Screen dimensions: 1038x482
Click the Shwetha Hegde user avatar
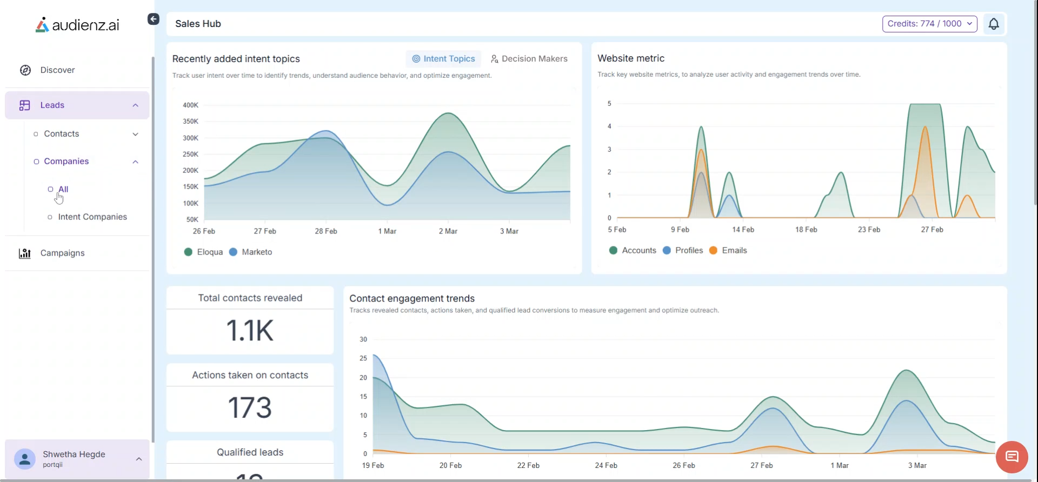click(24, 459)
